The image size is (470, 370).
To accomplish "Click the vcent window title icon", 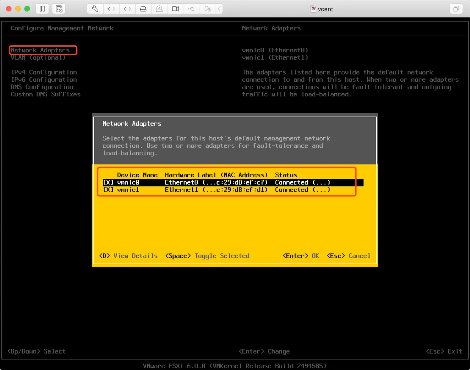I will pos(313,9).
